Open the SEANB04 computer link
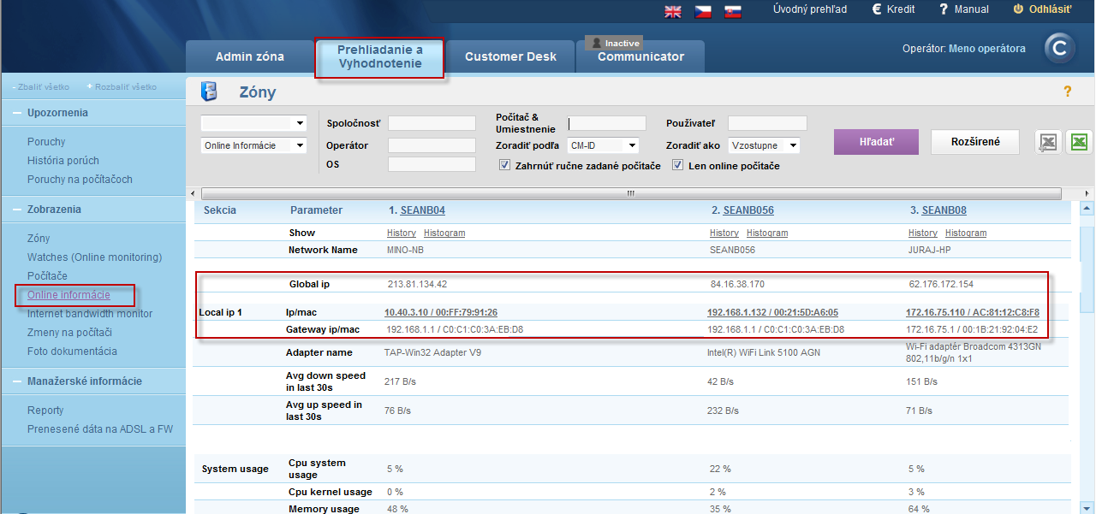The height and width of the screenshot is (514, 1096). click(422, 210)
